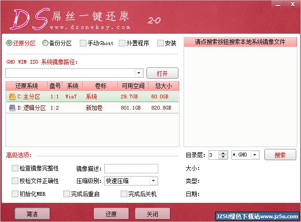Click the 系统 volume label cell in C: row

click(x=92, y=96)
